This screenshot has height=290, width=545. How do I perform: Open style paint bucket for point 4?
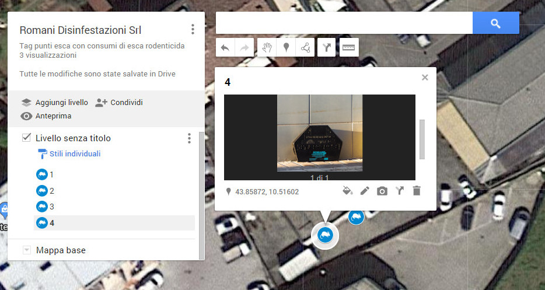(348, 191)
